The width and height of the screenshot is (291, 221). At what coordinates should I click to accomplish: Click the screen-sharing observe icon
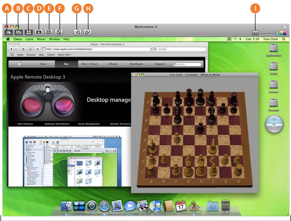(9, 32)
